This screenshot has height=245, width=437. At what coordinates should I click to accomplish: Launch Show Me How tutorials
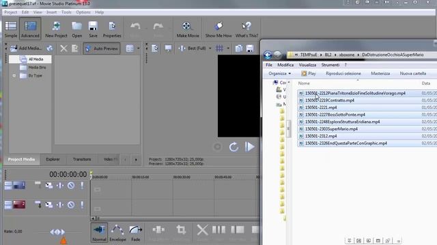218,29
